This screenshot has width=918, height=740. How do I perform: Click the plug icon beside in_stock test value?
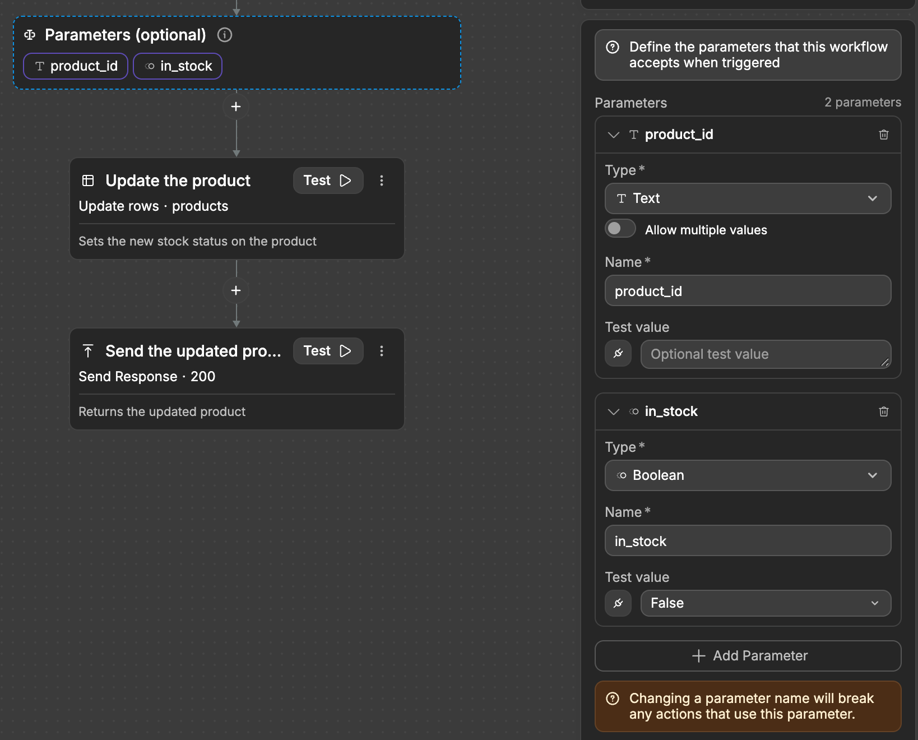click(x=618, y=603)
